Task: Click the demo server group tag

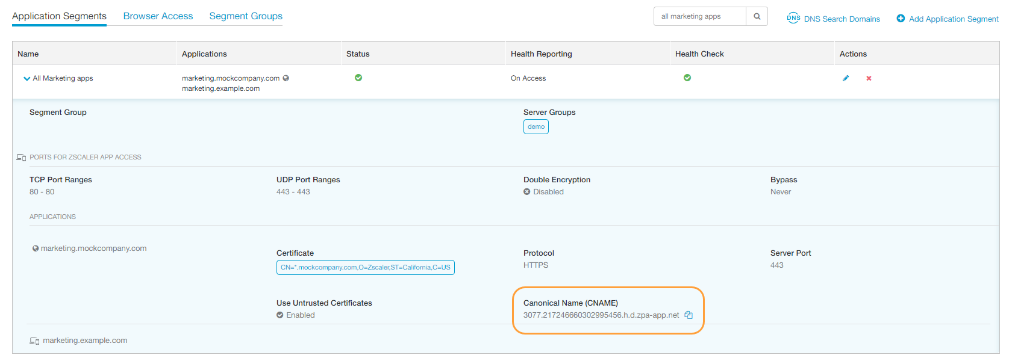Action: 536,127
